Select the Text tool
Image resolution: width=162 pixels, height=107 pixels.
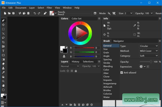[3, 51]
